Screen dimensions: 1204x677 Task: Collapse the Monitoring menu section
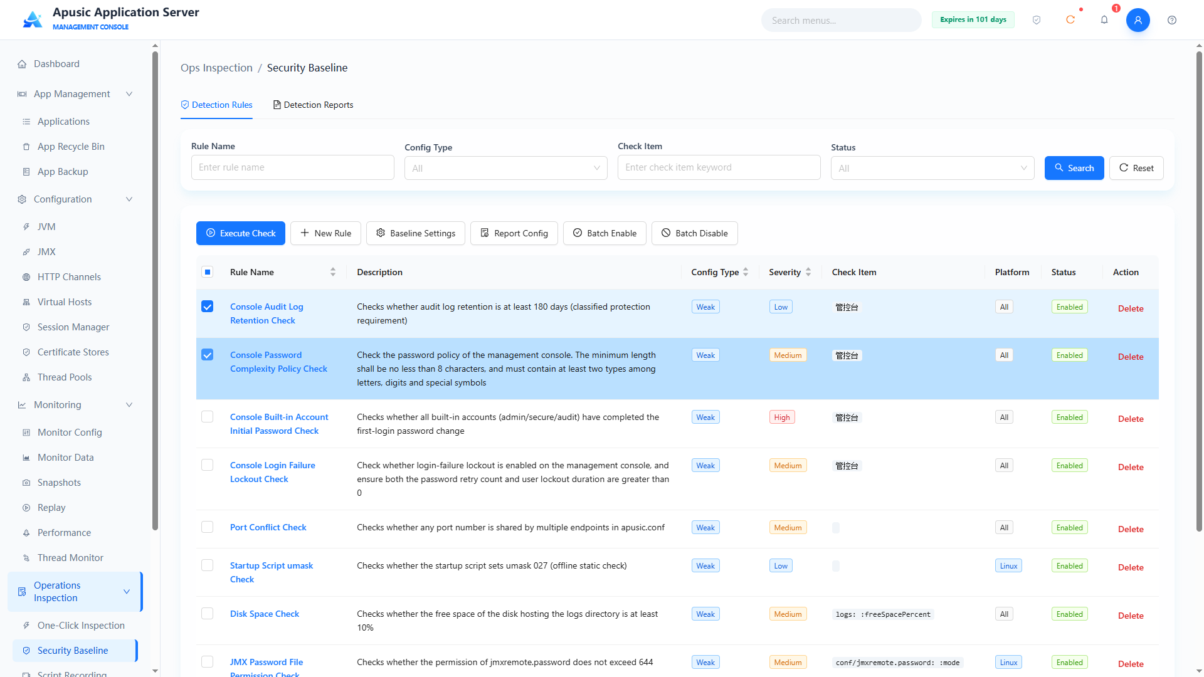[x=129, y=405]
